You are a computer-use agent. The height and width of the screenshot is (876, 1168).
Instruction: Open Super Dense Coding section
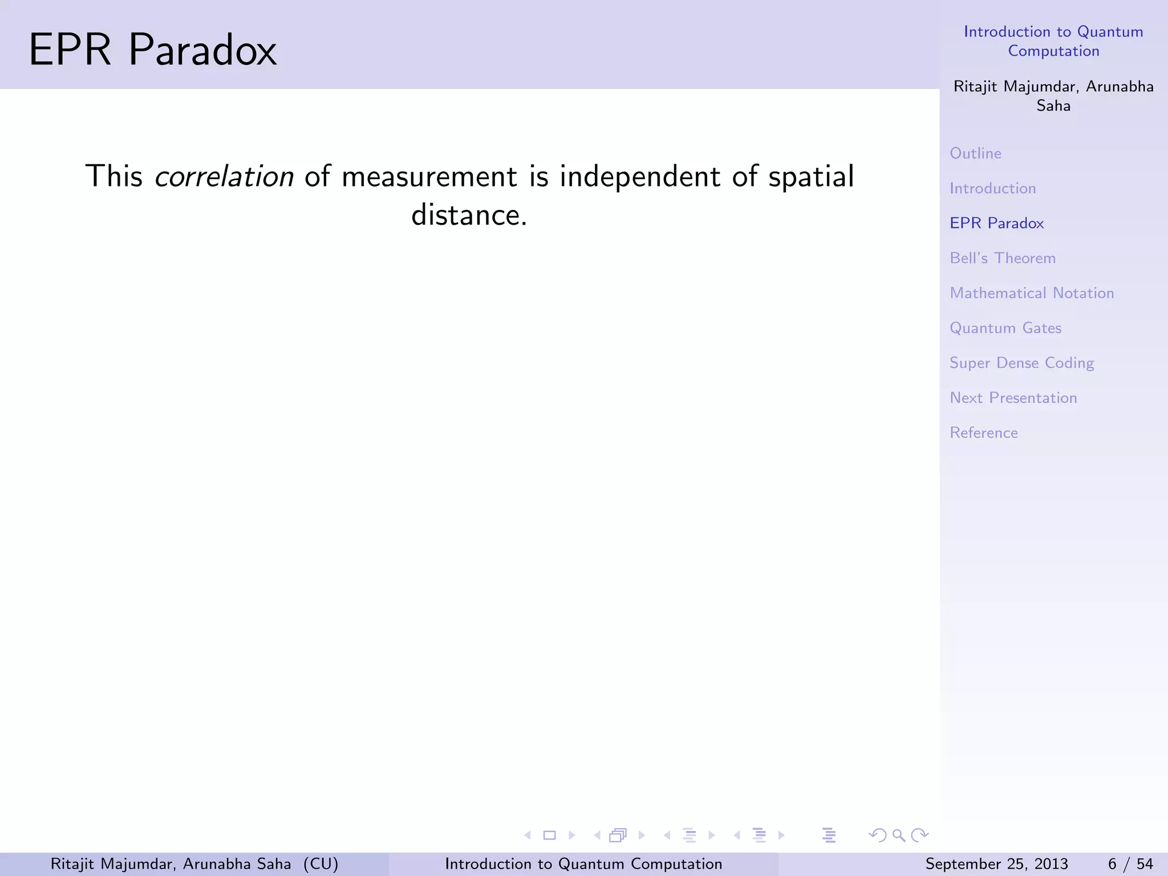coord(1021,363)
